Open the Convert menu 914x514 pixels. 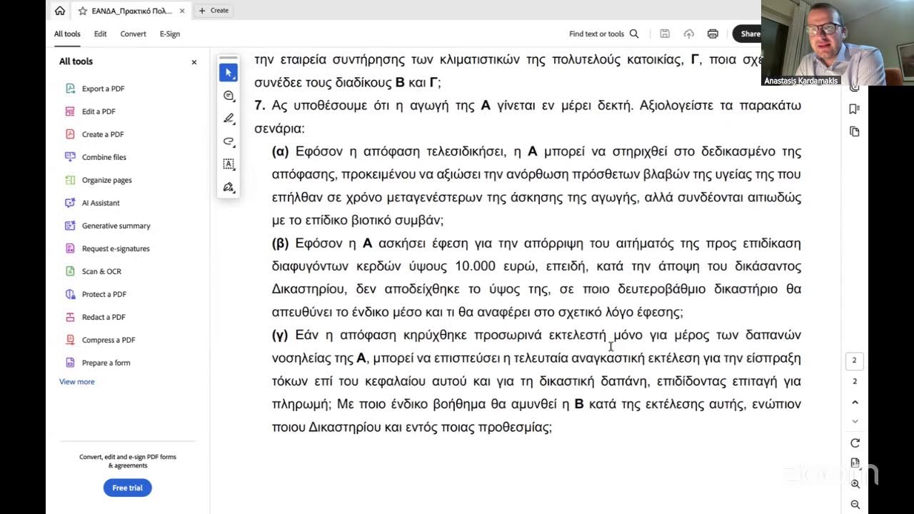pyautogui.click(x=133, y=34)
